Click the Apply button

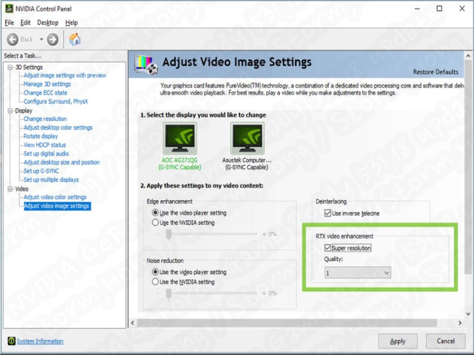(x=398, y=341)
